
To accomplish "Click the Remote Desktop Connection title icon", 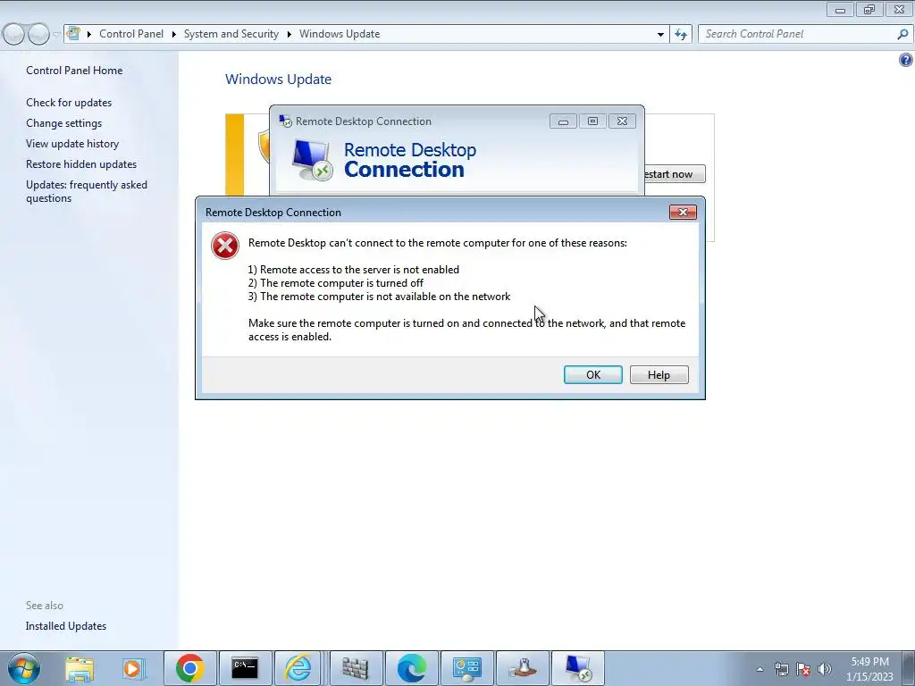I will [x=285, y=121].
